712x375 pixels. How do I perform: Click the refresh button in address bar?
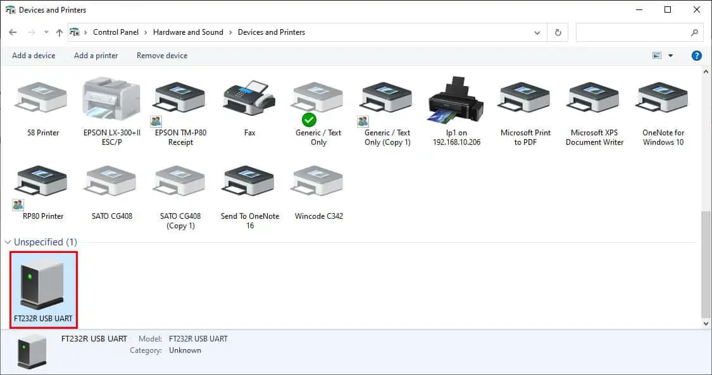pyautogui.click(x=558, y=32)
